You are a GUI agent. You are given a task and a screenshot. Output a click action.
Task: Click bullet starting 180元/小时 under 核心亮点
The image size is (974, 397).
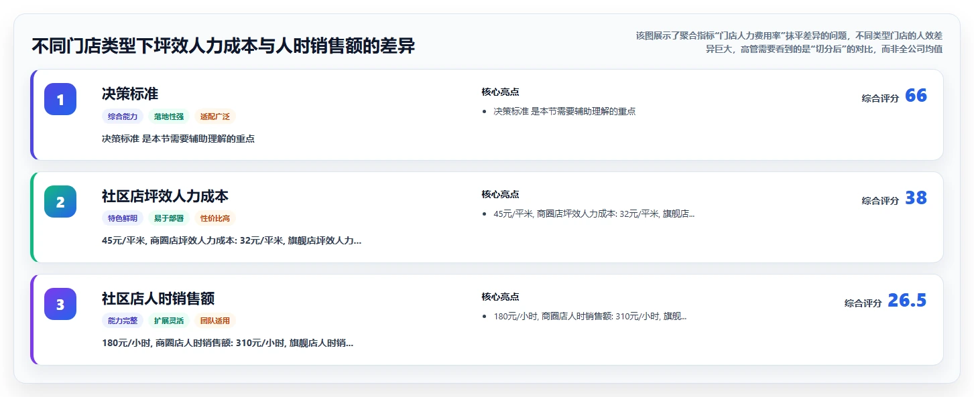590,316
